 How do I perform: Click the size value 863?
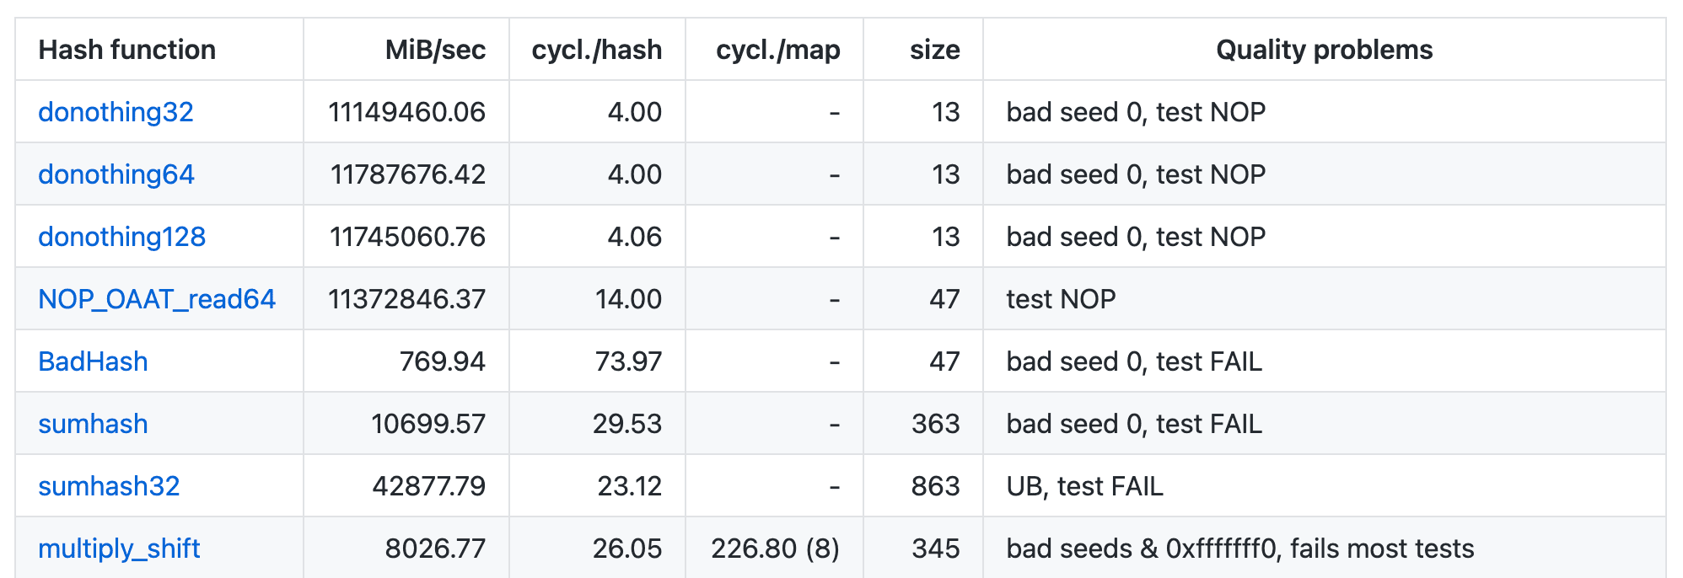click(935, 486)
